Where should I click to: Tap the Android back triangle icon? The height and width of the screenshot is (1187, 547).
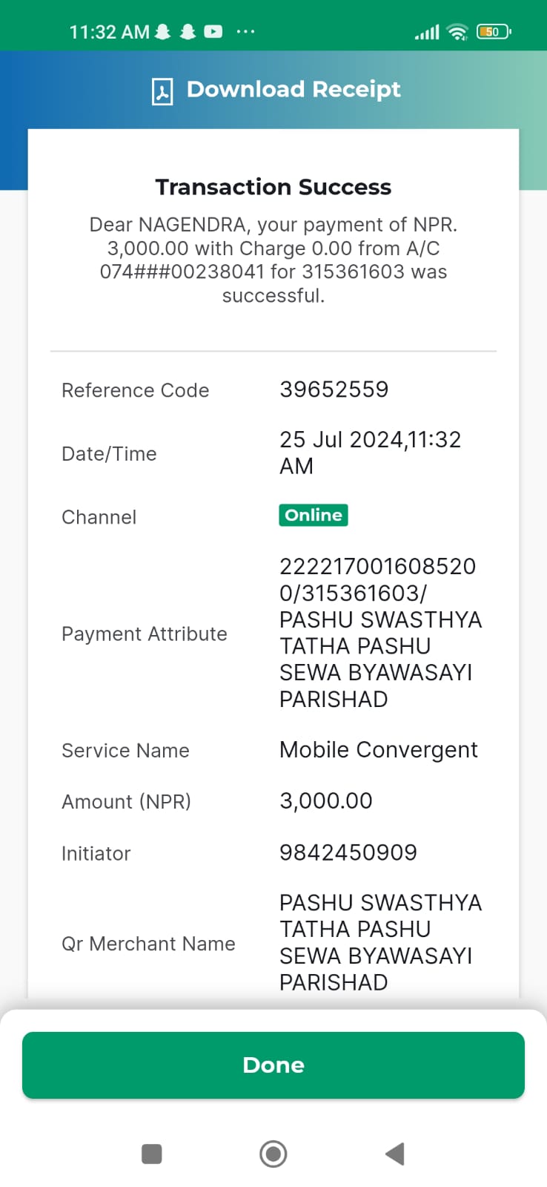395,1154
